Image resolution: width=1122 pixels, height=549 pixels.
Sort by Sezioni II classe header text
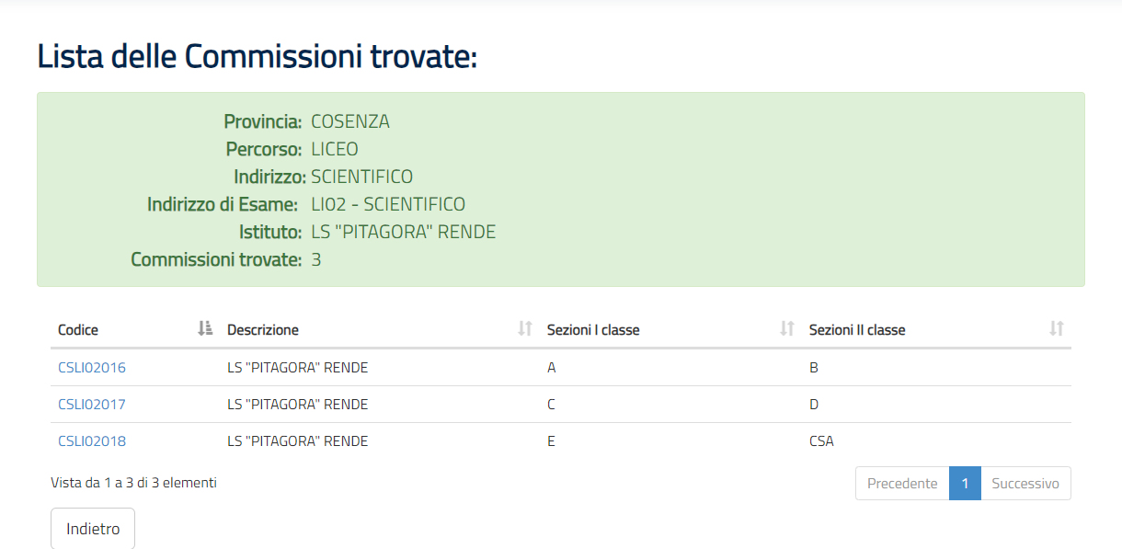point(857,330)
